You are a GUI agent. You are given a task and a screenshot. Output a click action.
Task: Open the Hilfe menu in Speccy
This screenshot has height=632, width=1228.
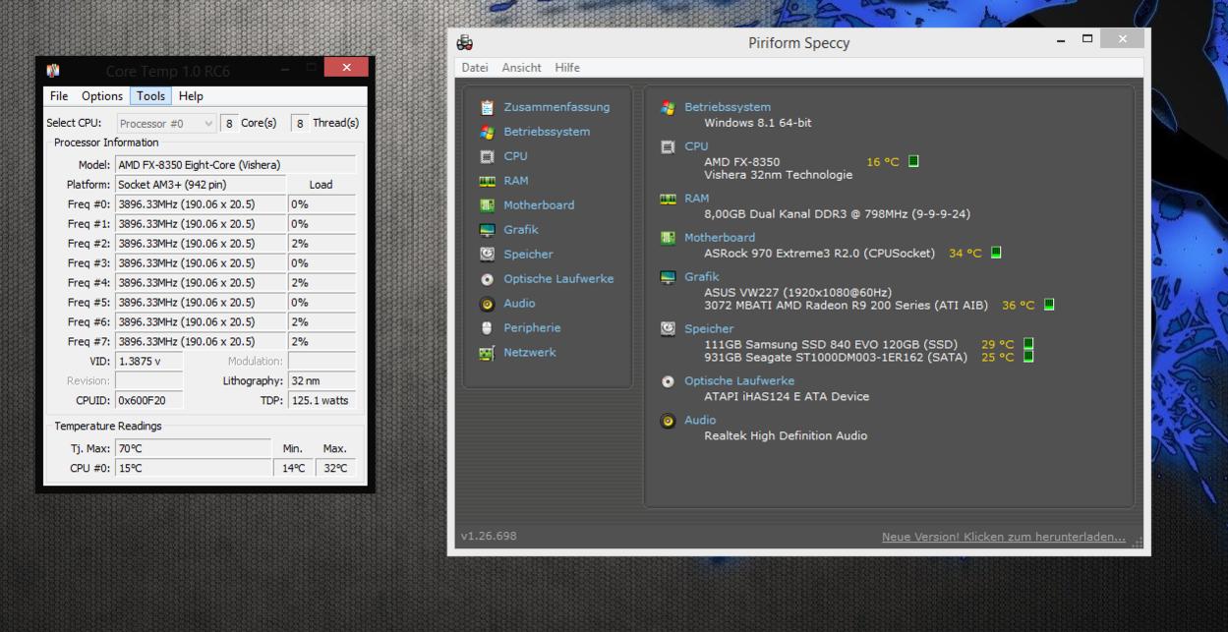[x=567, y=68]
